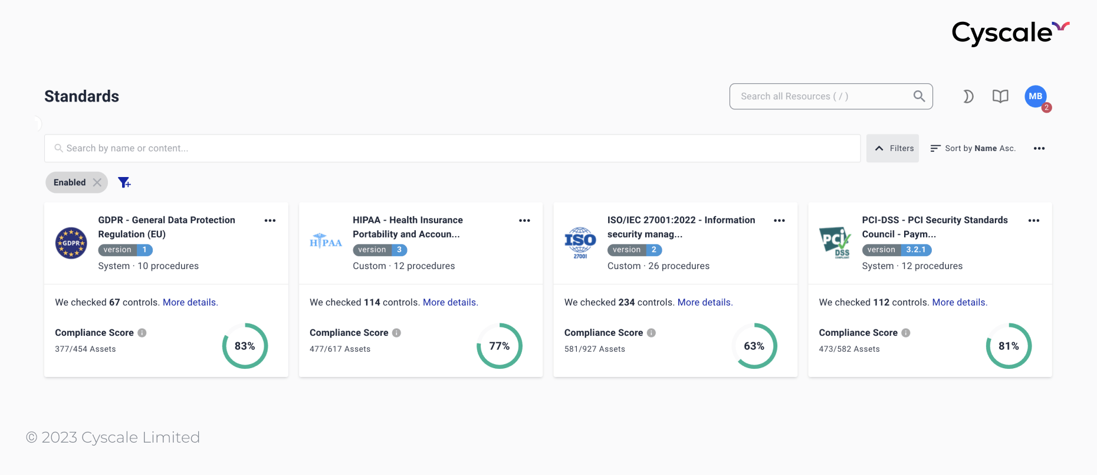Viewport: 1097px width, 475px height.
Task: Click the ISO 27001 logo thumbnail
Action: [x=580, y=243]
